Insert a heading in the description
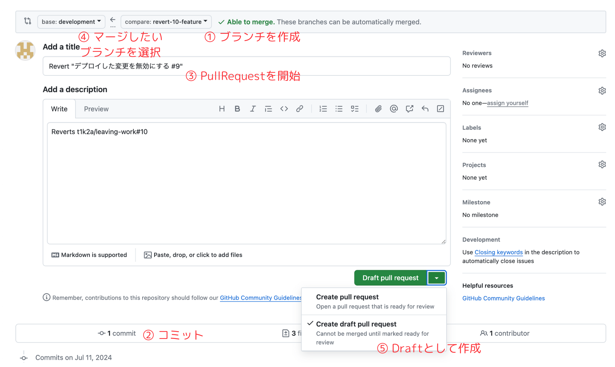Screen dimensions: 615x367 pyautogui.click(x=222, y=109)
